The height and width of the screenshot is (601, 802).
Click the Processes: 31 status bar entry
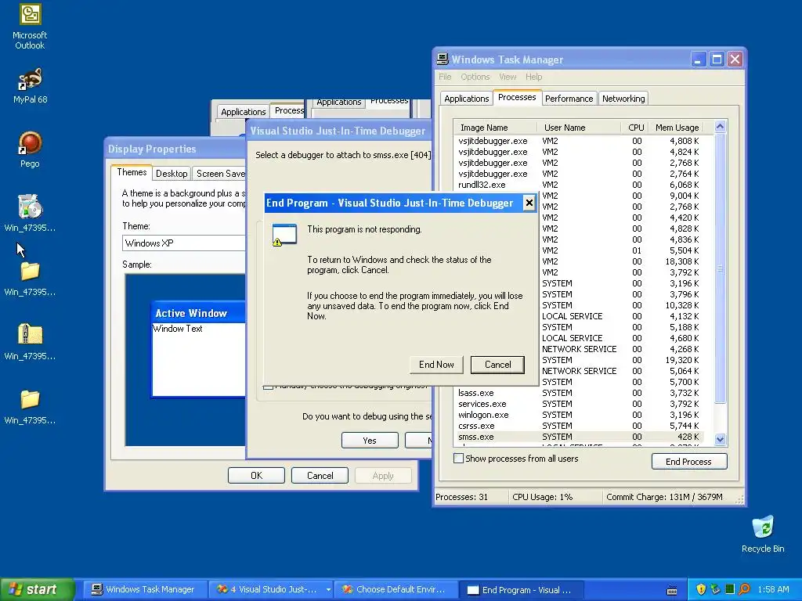469,497
